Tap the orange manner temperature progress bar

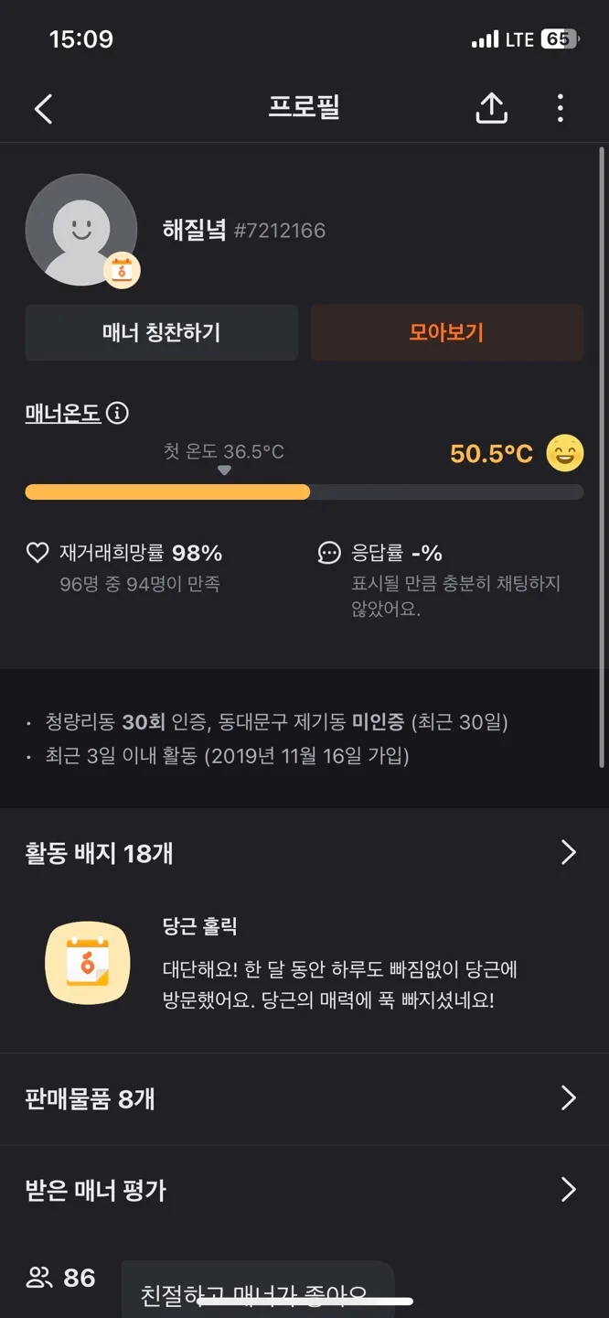coord(167,492)
